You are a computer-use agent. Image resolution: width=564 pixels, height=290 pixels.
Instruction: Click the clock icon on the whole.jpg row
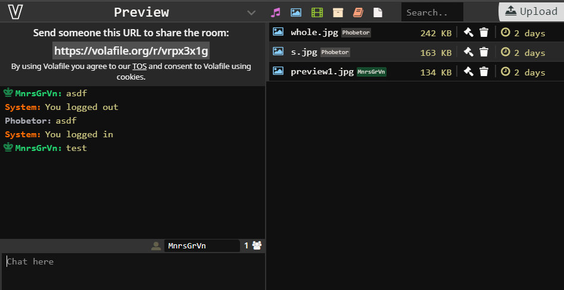click(506, 32)
